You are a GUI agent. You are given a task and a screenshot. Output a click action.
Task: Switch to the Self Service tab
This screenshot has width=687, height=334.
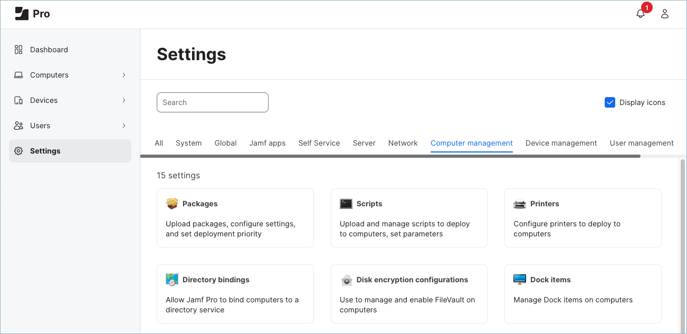pos(319,143)
